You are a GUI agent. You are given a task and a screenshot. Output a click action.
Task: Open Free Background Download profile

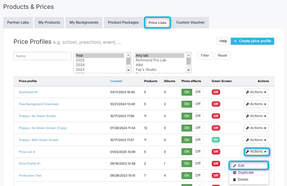pyautogui.click(x=39, y=104)
